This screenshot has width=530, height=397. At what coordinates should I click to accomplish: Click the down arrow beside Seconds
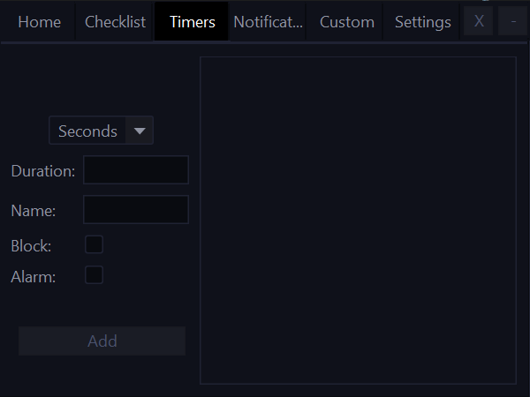coord(140,131)
